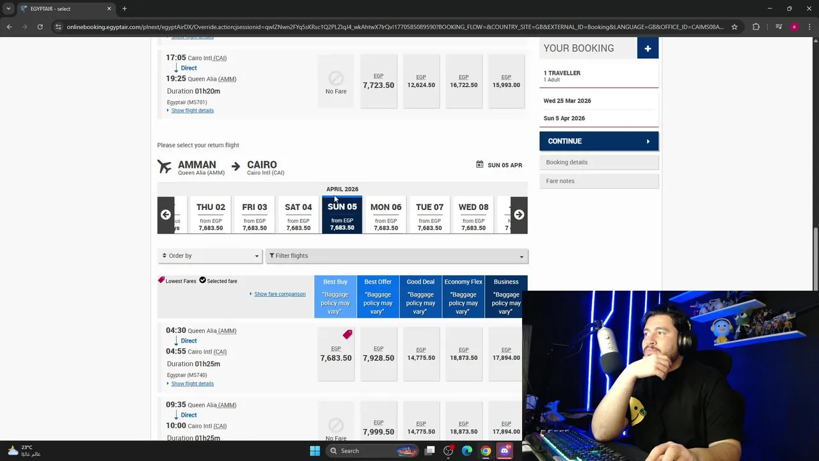This screenshot has height=461, width=819.
Task: Click the 1 TRAVELLER summary text
Action: (x=562, y=73)
